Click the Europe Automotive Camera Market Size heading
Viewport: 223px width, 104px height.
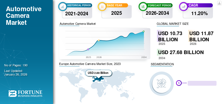pyautogui.click(x=90, y=64)
